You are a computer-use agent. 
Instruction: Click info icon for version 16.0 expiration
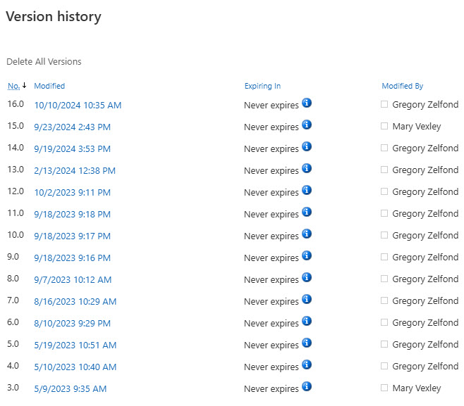(x=307, y=103)
